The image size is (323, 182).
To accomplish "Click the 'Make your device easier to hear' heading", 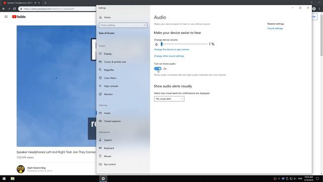I will (177, 32).
